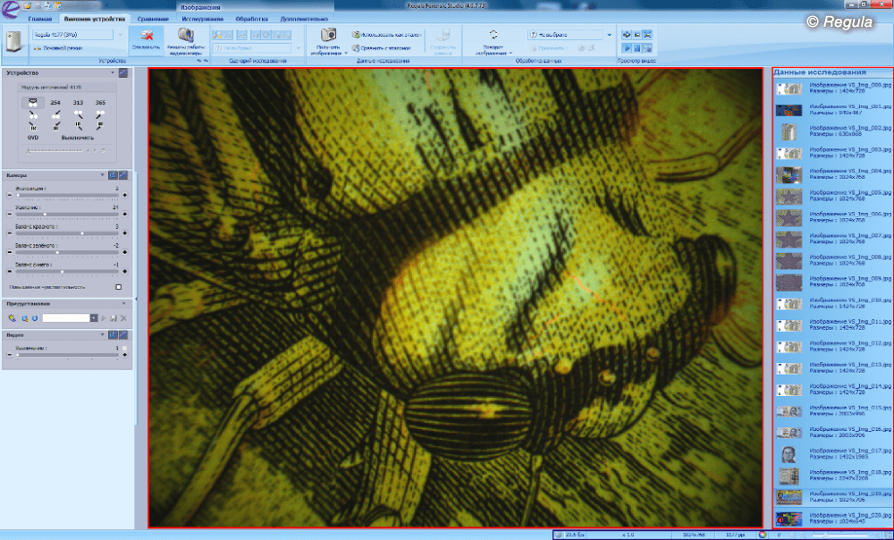Select thumbnail VS_Img_000.jpg
The height and width of the screenshot is (540, 894).
tap(789, 89)
